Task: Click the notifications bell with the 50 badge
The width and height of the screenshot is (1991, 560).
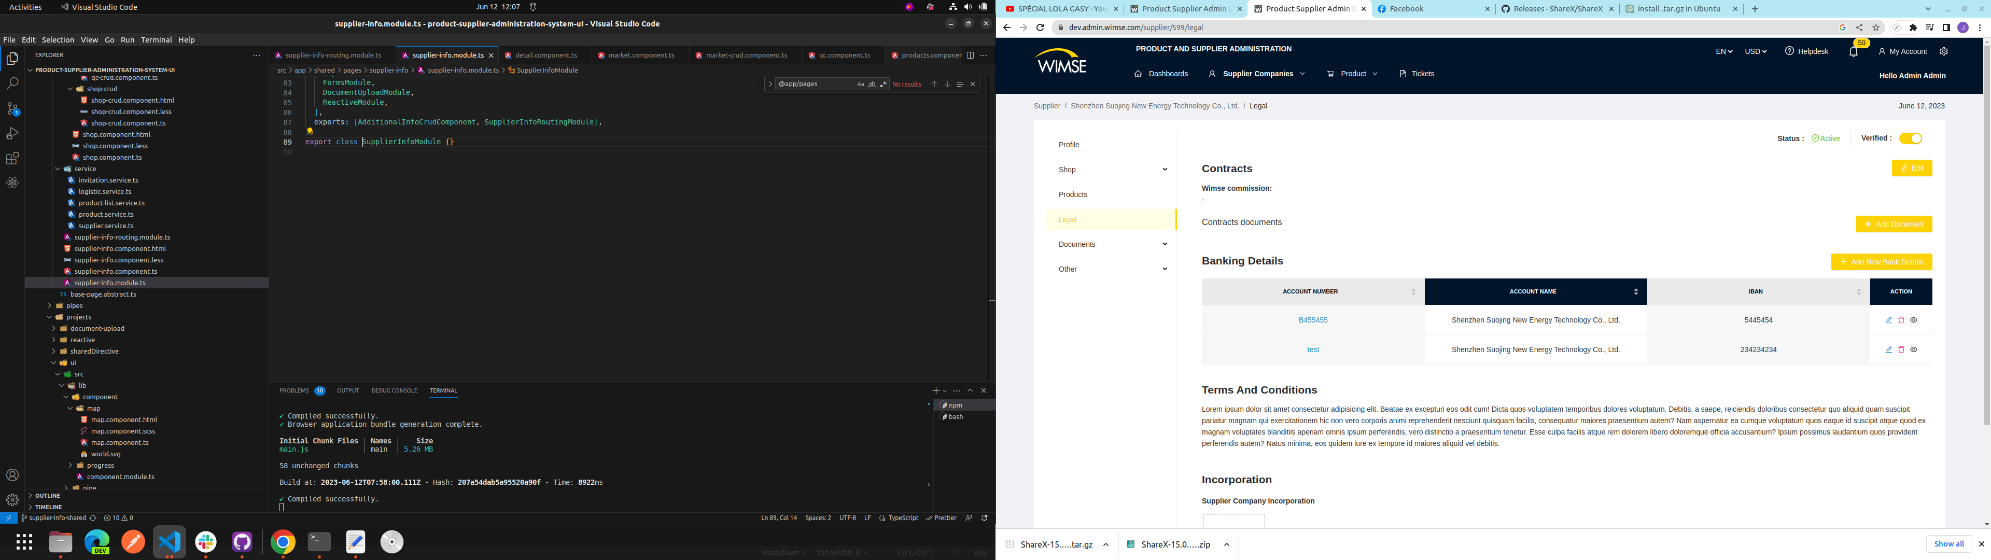Action: coord(1853,52)
